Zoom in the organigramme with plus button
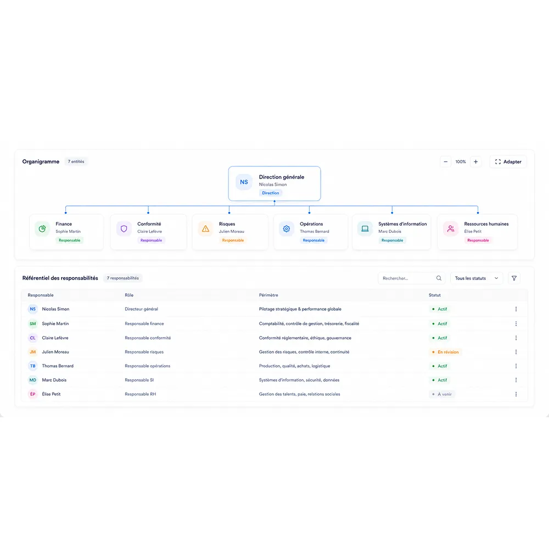Viewport: 549px width, 549px height. [x=475, y=162]
